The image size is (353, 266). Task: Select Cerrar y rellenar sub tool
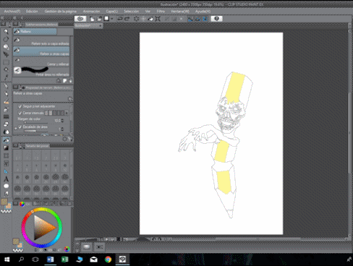tap(41, 61)
